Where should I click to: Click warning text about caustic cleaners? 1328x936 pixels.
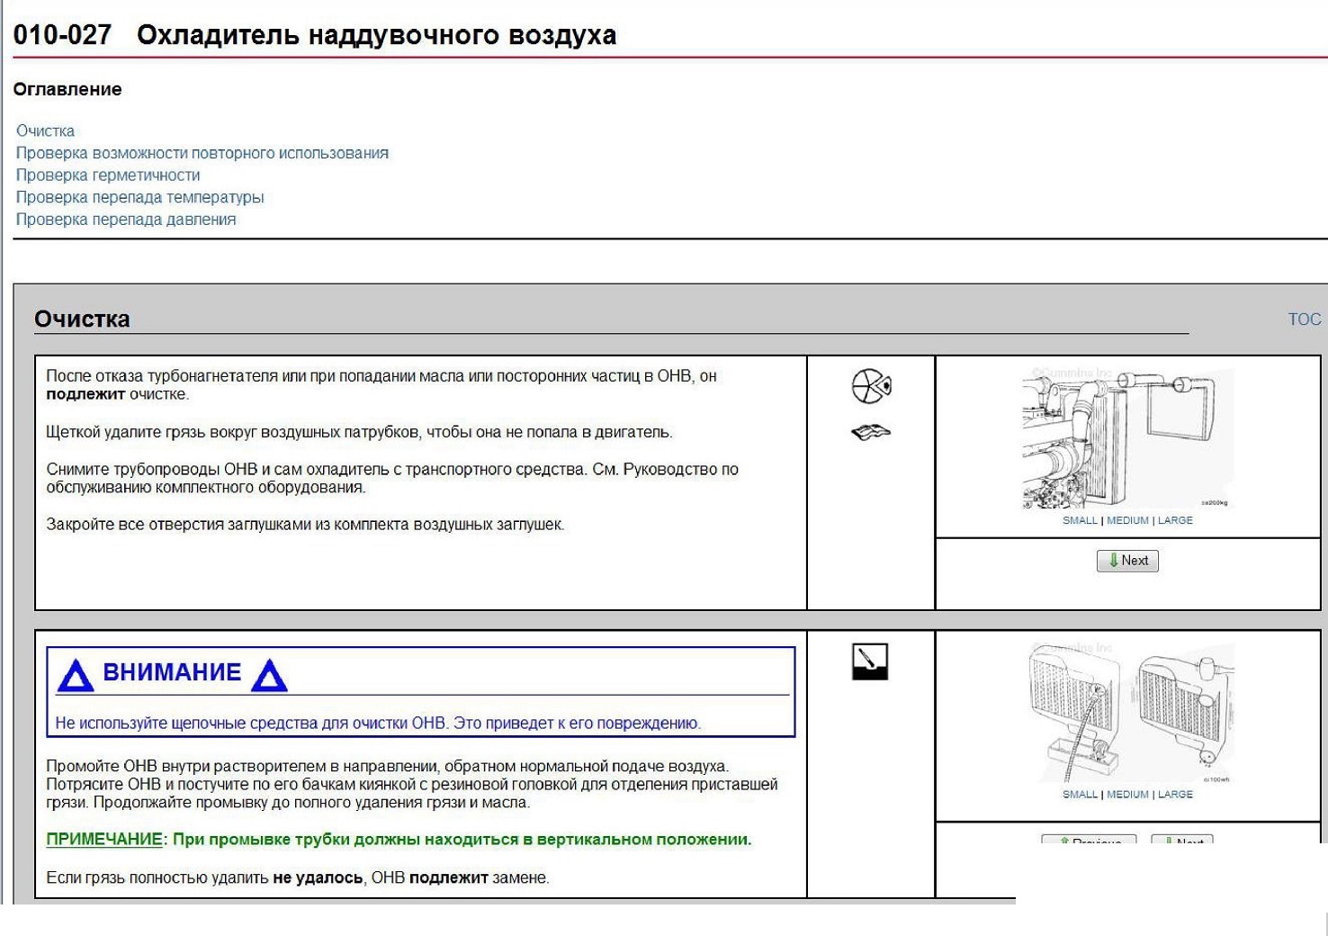378,724
